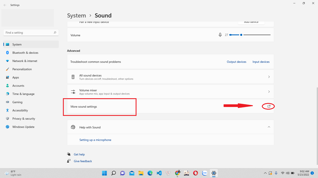Collapse the Help with Sound section
The image size is (318, 178).
pos(269,127)
